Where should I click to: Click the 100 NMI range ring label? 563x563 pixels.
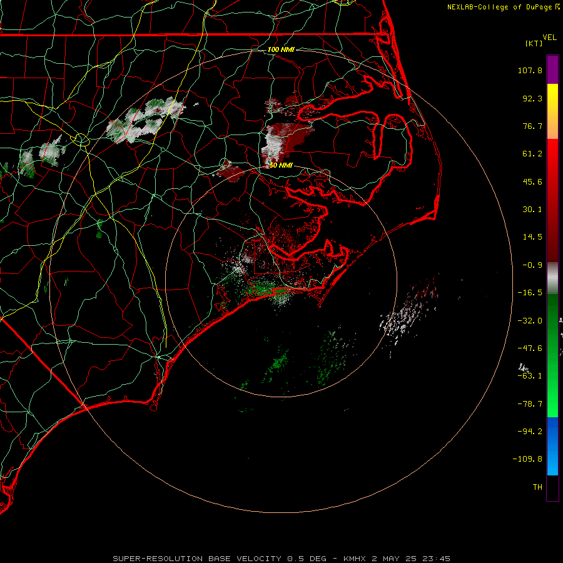pyautogui.click(x=281, y=49)
